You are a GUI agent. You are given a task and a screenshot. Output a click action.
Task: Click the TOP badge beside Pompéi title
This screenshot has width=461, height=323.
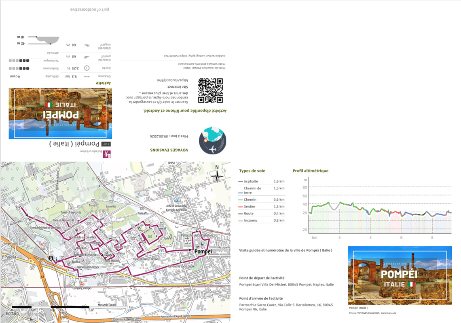[106, 144]
